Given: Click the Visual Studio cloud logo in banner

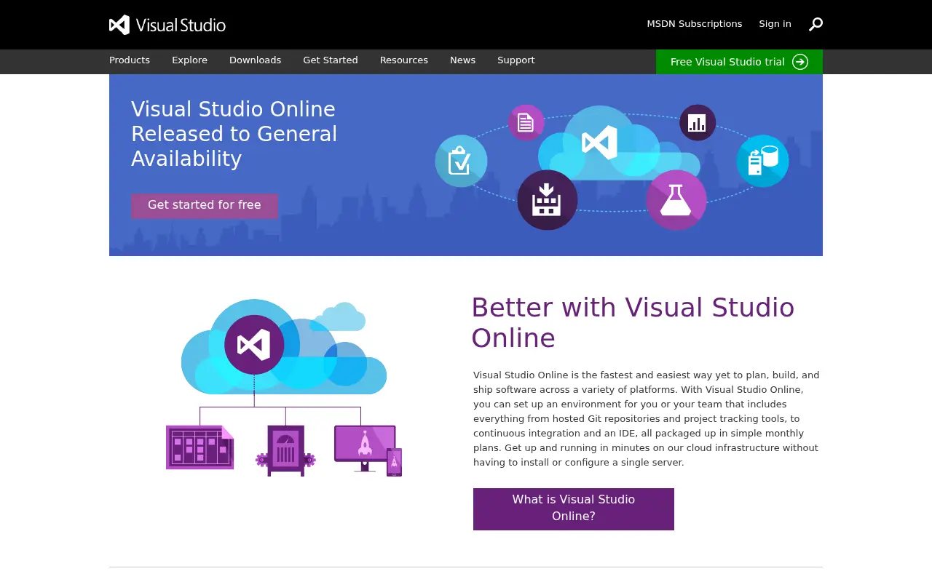Looking at the screenshot, I should (600, 143).
